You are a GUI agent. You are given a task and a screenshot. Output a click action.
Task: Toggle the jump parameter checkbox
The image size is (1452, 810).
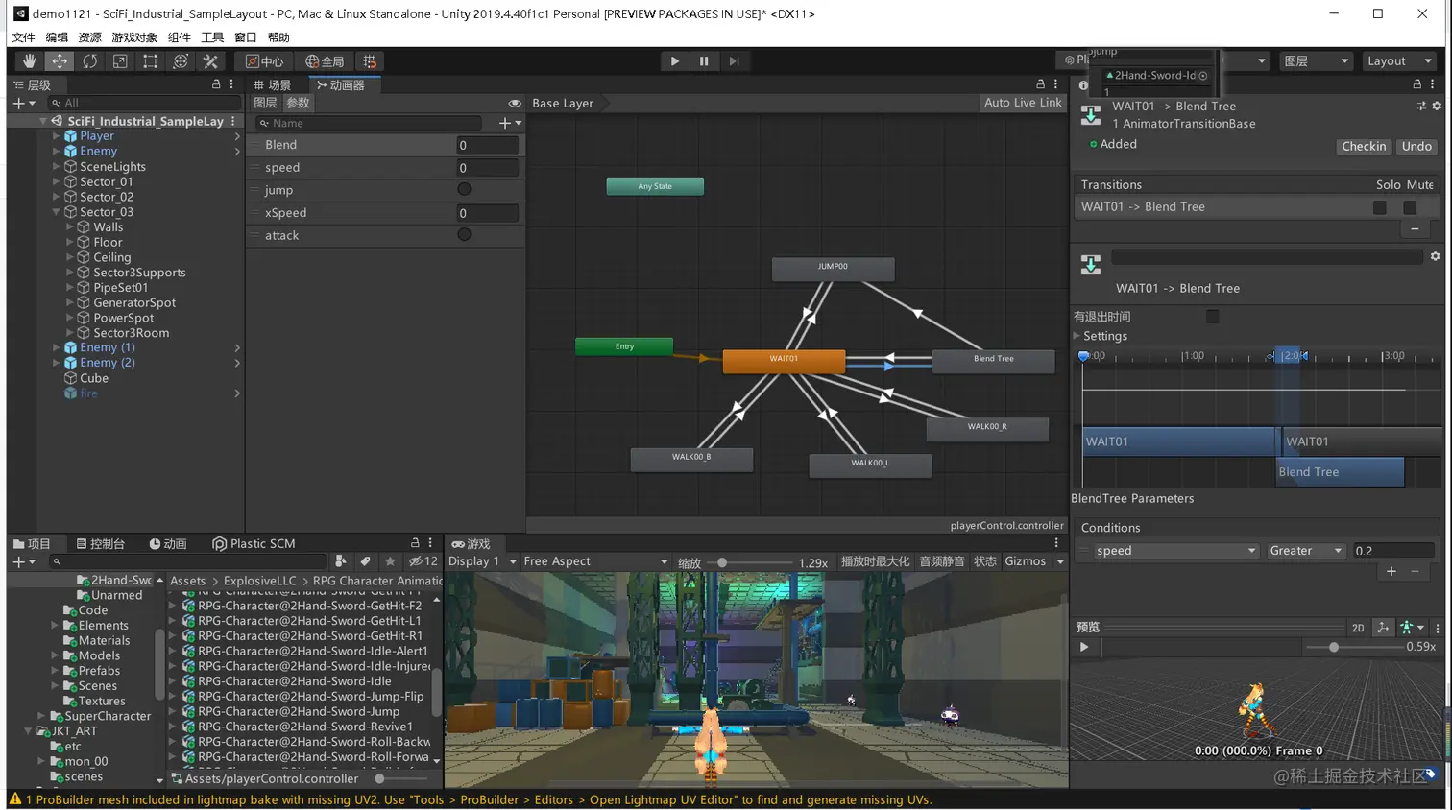tap(464, 190)
